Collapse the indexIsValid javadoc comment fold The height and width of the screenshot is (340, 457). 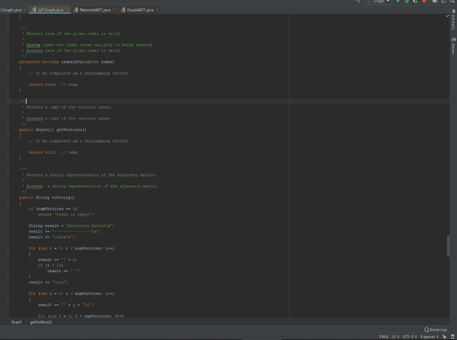pyautogui.click(x=8, y=28)
